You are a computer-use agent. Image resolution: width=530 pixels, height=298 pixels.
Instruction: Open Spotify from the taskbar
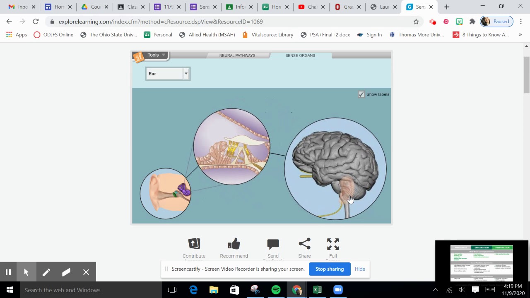pyautogui.click(x=276, y=290)
